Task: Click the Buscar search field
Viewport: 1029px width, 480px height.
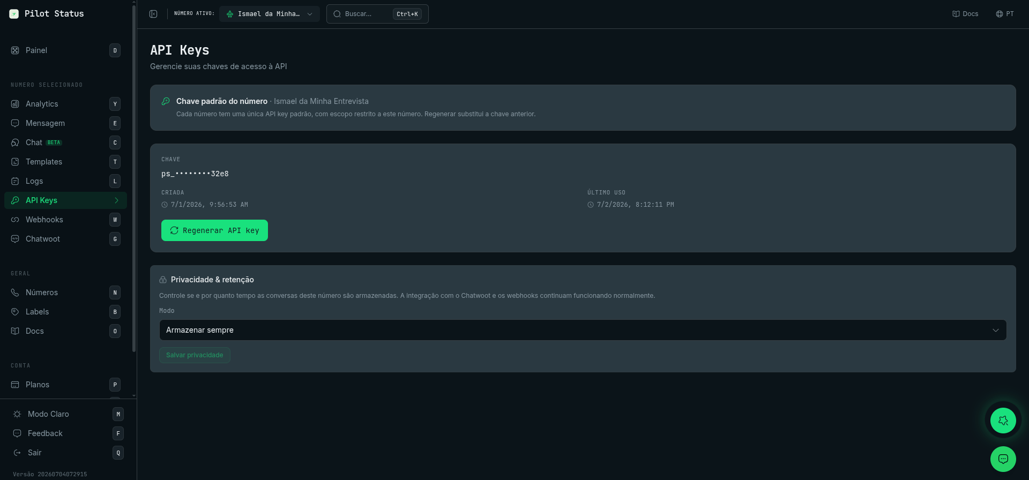Action: (x=377, y=14)
